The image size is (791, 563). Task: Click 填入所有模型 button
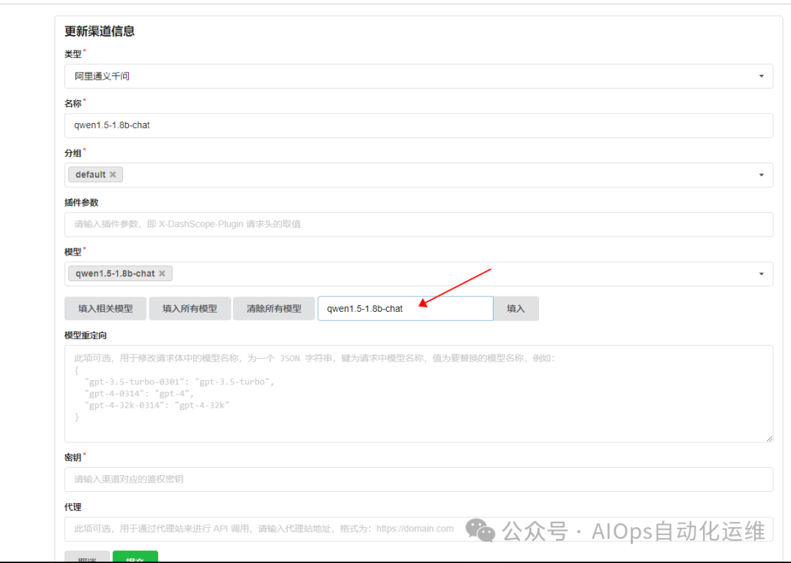click(190, 308)
